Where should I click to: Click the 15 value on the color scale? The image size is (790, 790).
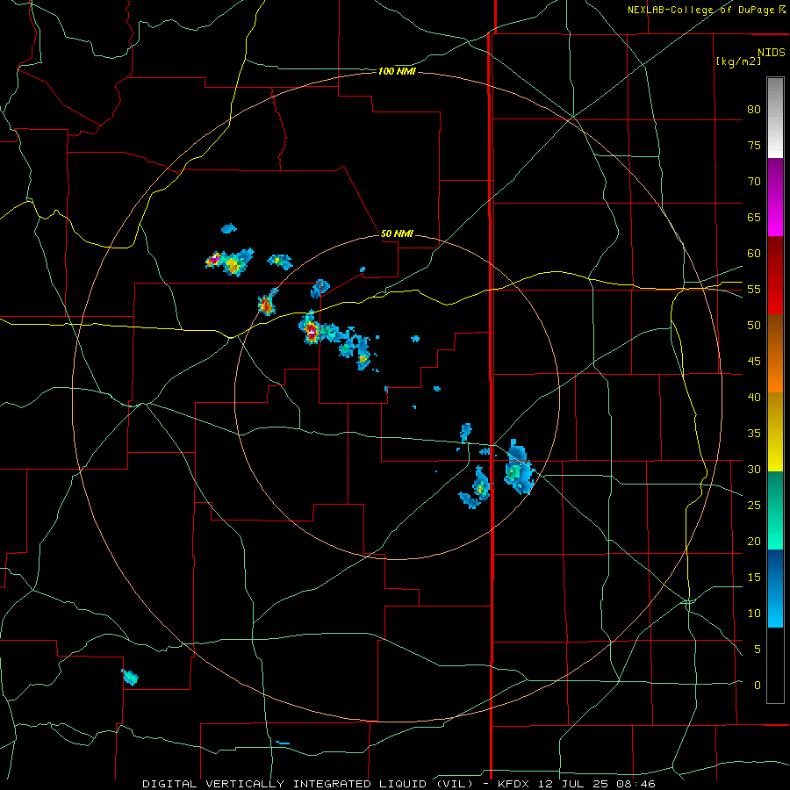[754, 577]
